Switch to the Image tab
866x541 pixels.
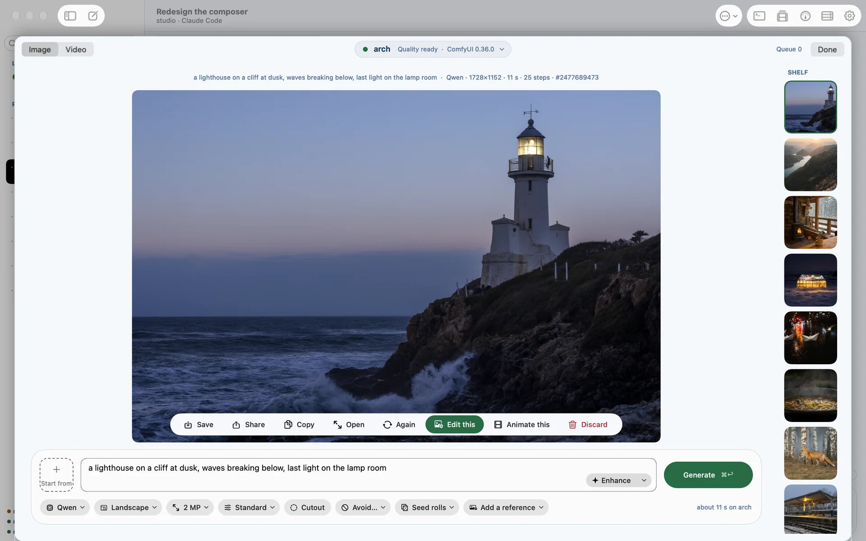tap(40, 50)
